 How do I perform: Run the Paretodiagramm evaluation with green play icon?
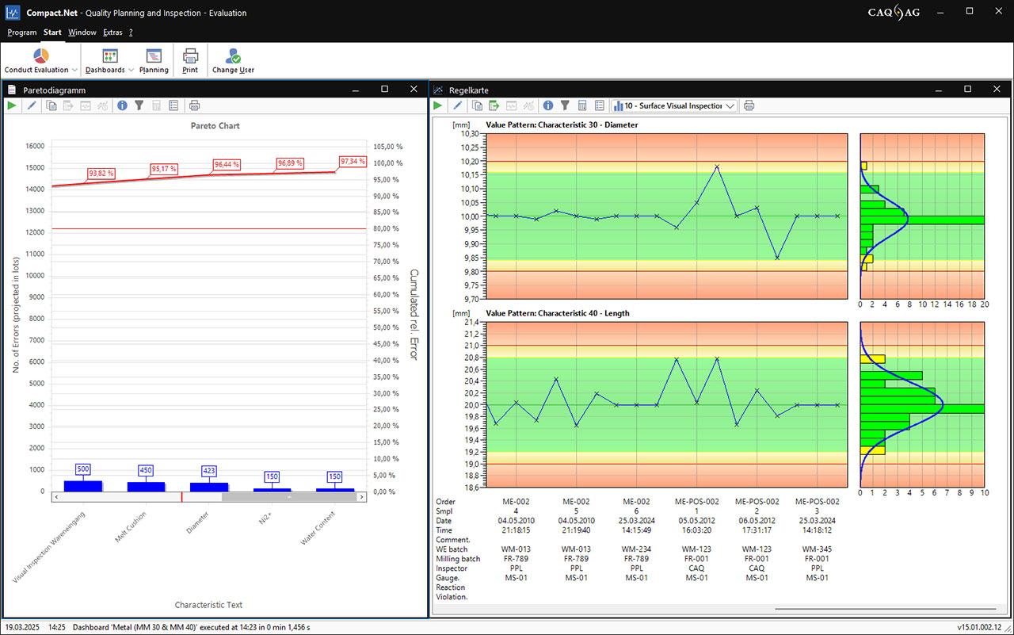click(12, 105)
